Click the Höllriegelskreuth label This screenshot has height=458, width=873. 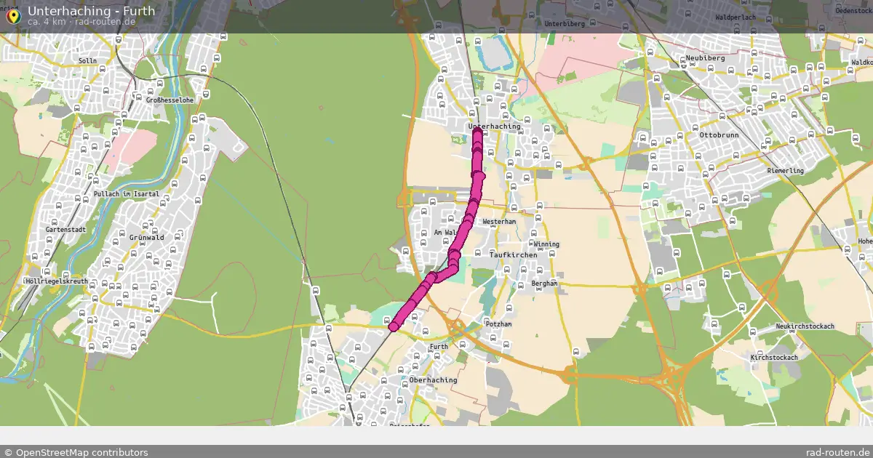tap(57, 281)
